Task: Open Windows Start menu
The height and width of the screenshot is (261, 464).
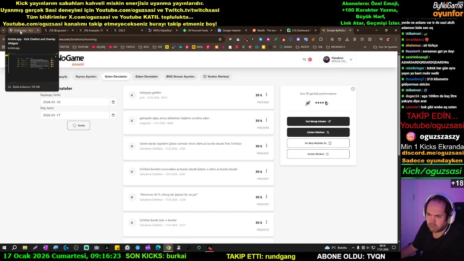Action: 4,248
